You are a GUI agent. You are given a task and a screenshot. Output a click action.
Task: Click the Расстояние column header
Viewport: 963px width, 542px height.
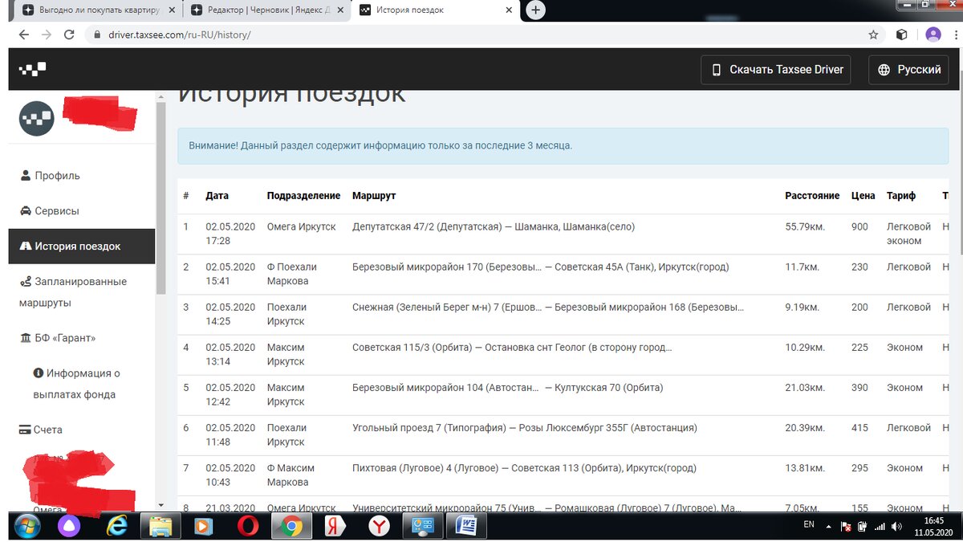812,195
